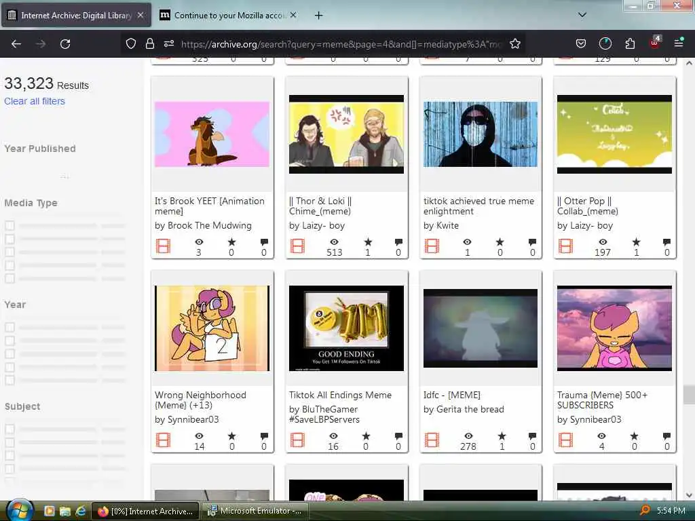Click the movie film icon on Idfc card
Screen dimensions: 695x521
[432, 440]
